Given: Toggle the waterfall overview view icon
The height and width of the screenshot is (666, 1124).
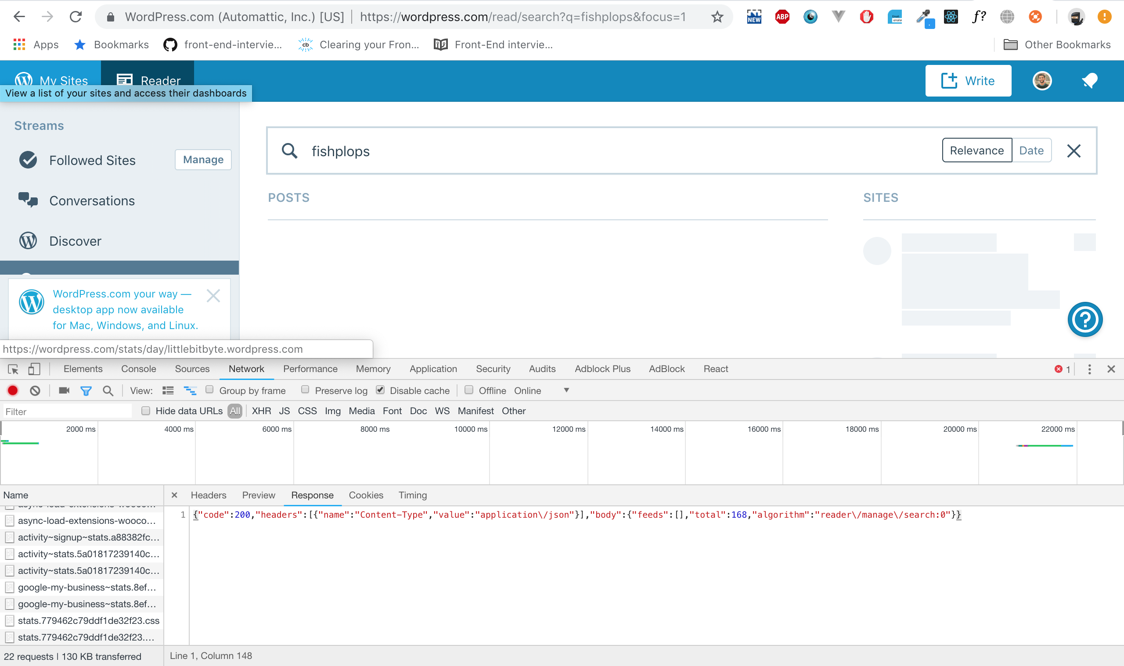Looking at the screenshot, I should coord(191,390).
